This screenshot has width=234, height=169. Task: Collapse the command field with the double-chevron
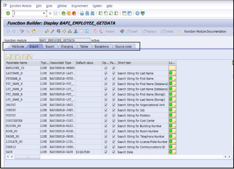click(50, 13)
